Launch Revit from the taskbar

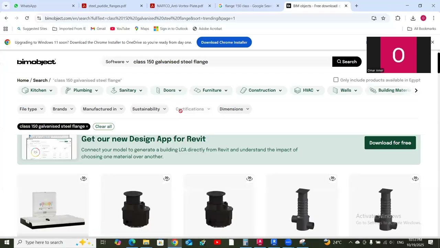274,242
